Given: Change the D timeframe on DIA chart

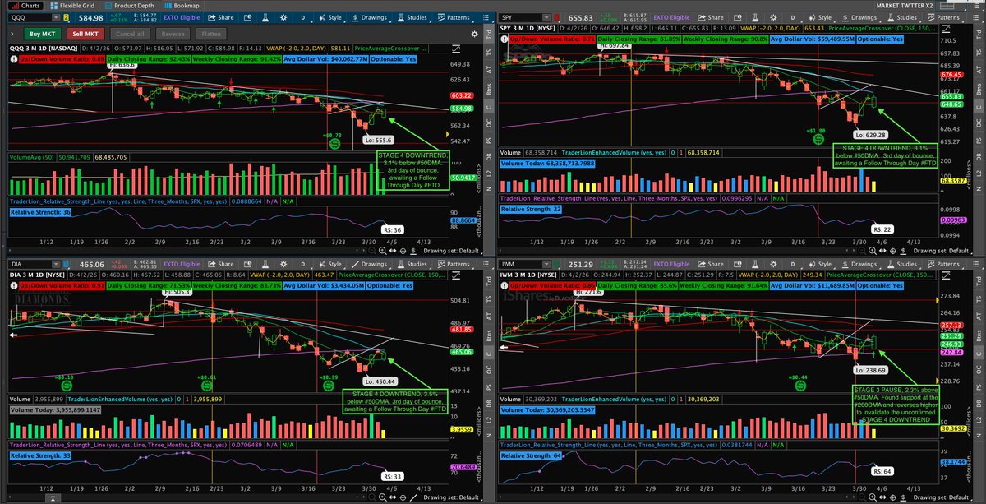Looking at the screenshot, I should click(303, 264).
